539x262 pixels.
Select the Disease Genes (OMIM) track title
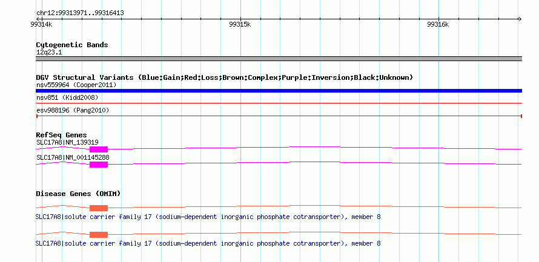pyautogui.click(x=78, y=194)
